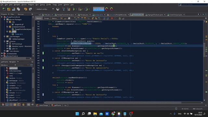
Task: Minimize the Projects panel window group
Action: pyautogui.click(x=32, y=14)
